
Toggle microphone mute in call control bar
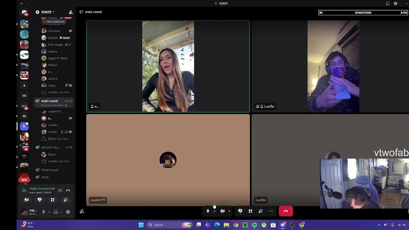pos(208,211)
